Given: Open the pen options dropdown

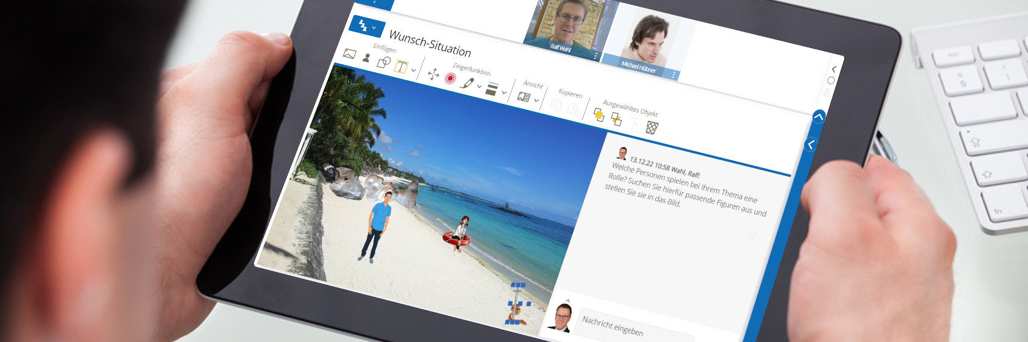Looking at the screenshot, I should 479,86.
